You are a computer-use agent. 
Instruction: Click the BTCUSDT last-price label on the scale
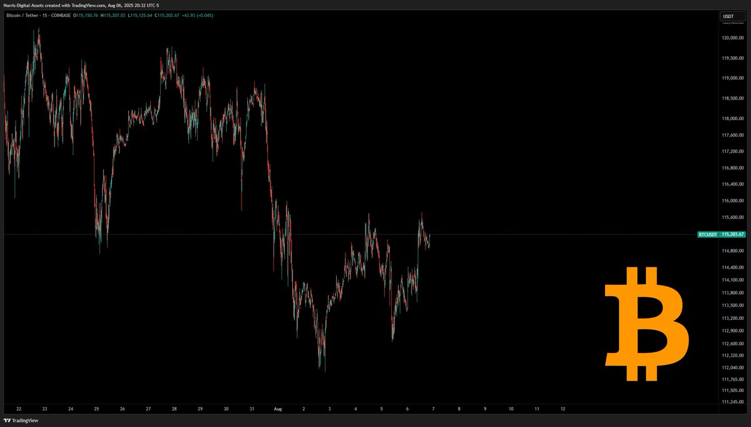pos(707,234)
